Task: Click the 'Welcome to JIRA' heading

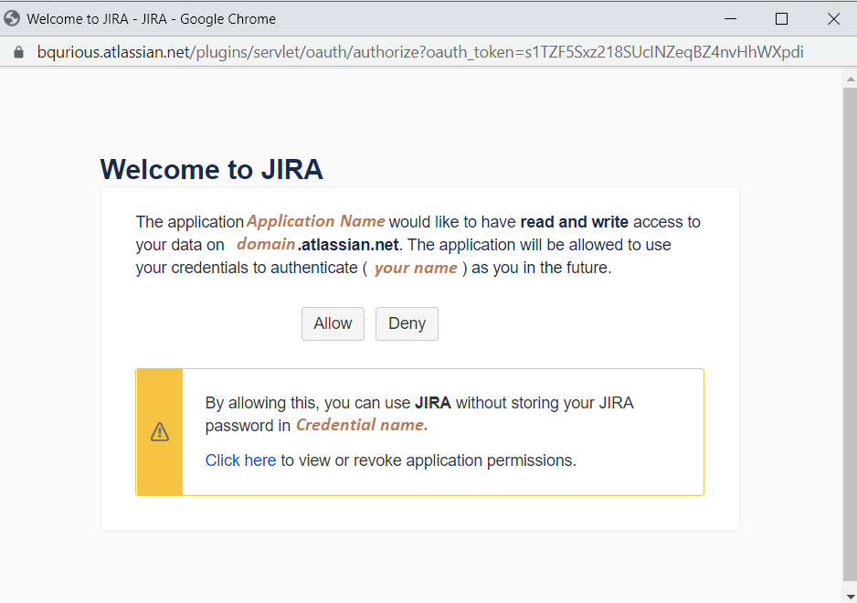Action: tap(212, 169)
